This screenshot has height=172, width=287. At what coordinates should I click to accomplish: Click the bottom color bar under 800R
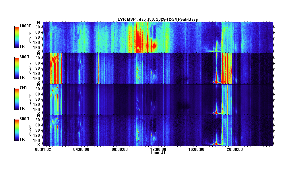click(x=17, y=130)
